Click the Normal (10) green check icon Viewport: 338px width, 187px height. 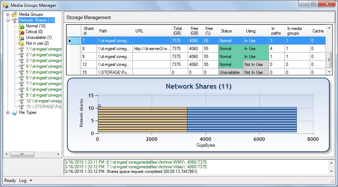click(x=22, y=26)
